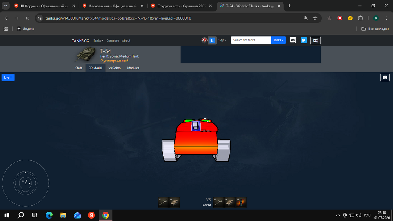The height and width of the screenshot is (221, 393).
Task: Close the Форумы browser tab
Action: pos(74,6)
